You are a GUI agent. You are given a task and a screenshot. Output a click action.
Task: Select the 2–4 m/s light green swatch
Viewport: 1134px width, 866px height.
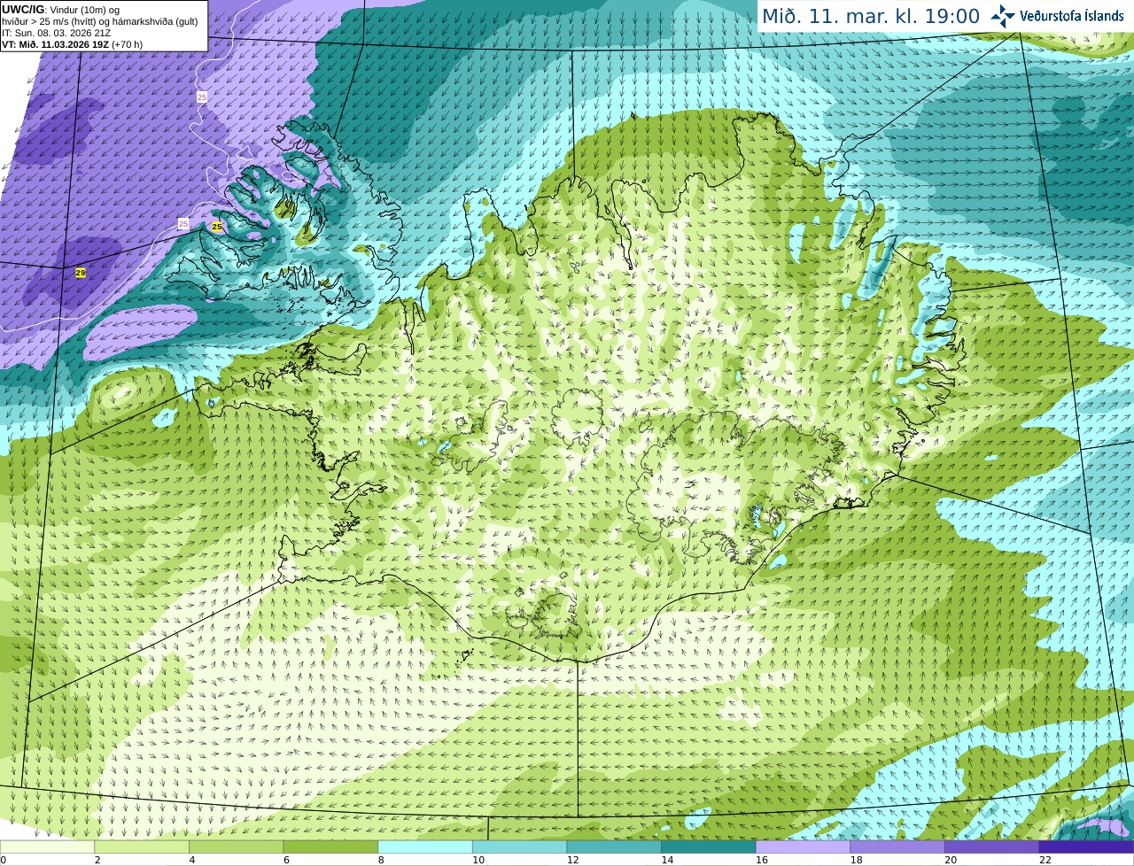(x=142, y=847)
